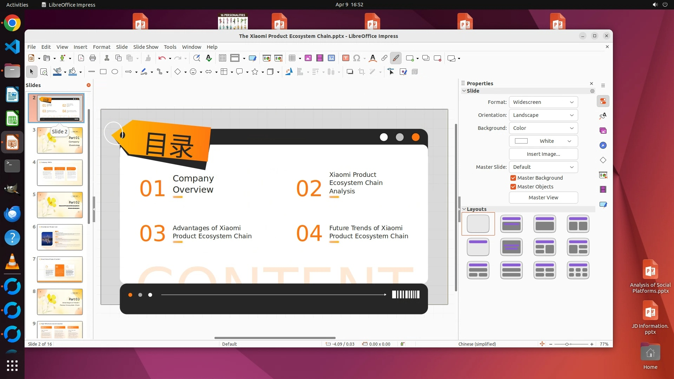
Task: Collapse the Layouts section
Action: [464, 209]
